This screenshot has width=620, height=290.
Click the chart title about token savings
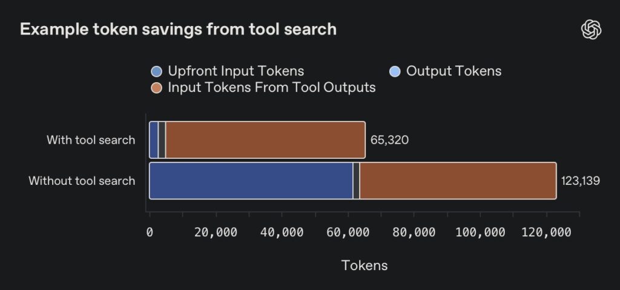178,29
